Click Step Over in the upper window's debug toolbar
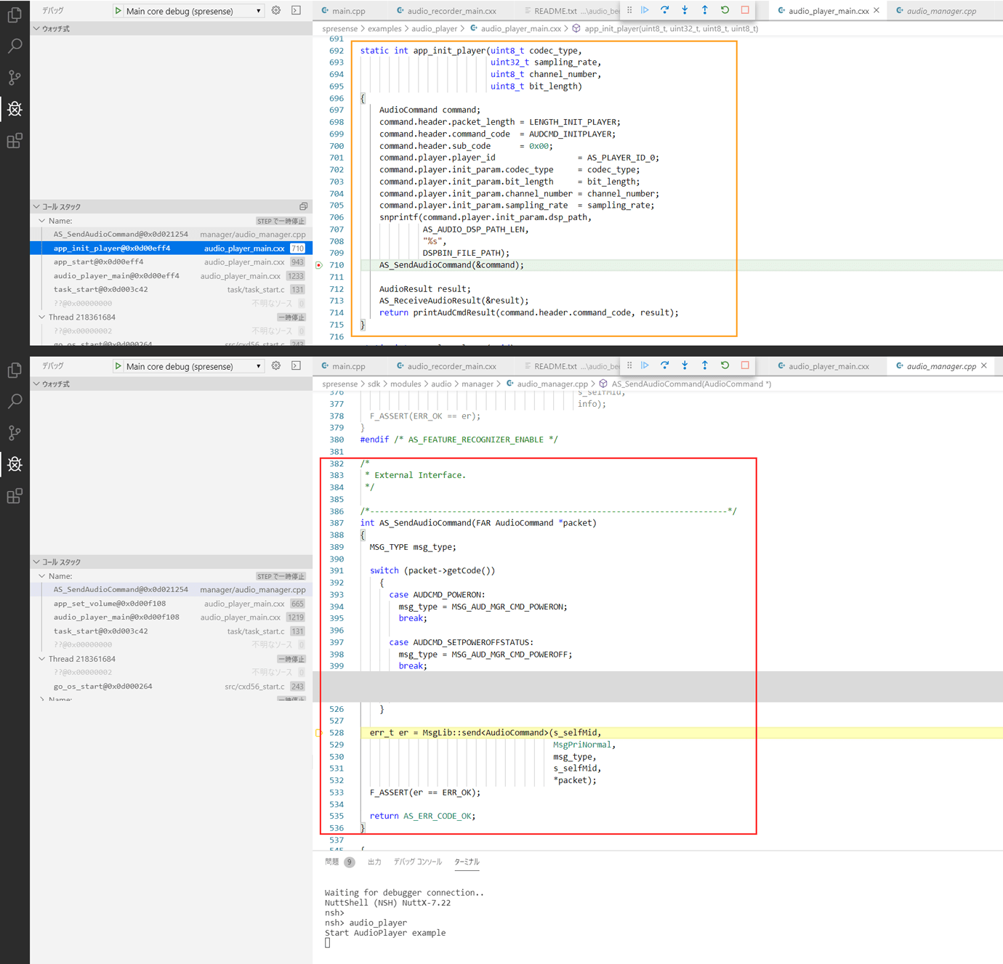This screenshot has width=1003, height=964. [664, 10]
